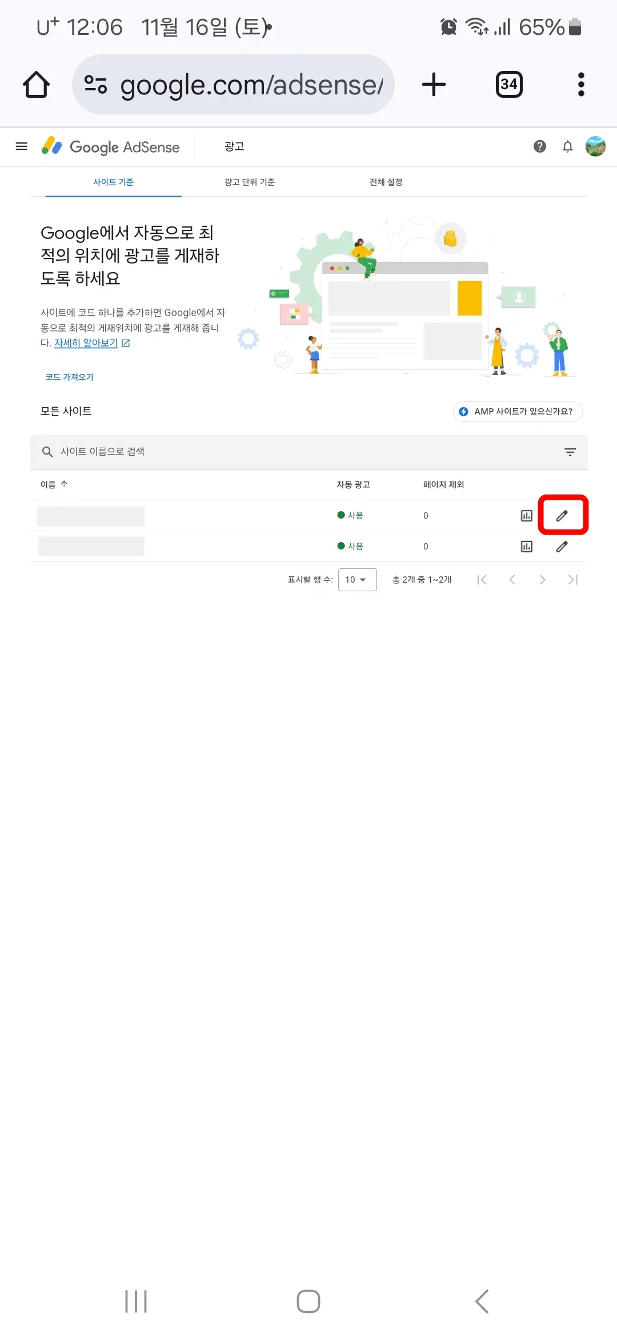
Task: Open the browser three-dot menu
Action: click(x=581, y=85)
